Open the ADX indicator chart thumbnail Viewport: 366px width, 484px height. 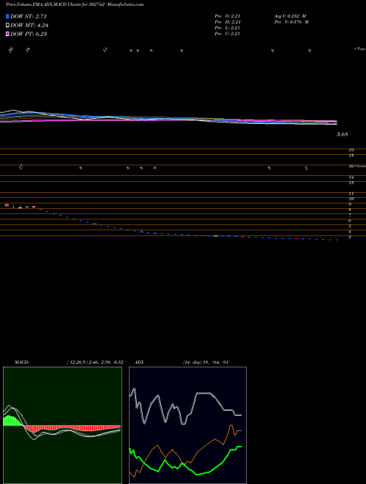click(187, 425)
